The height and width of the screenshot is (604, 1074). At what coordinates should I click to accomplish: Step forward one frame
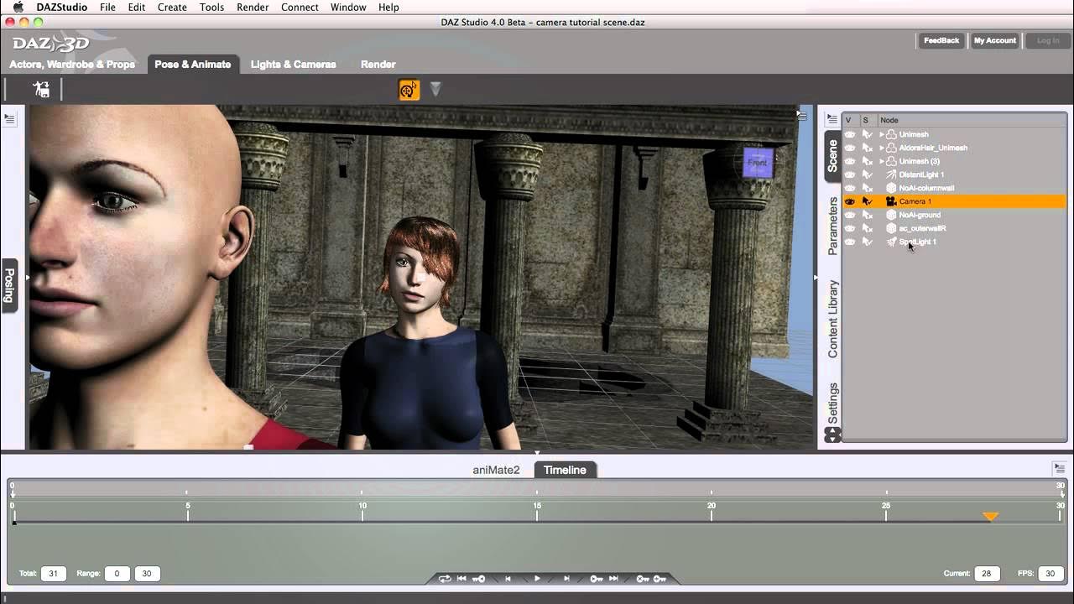566,578
